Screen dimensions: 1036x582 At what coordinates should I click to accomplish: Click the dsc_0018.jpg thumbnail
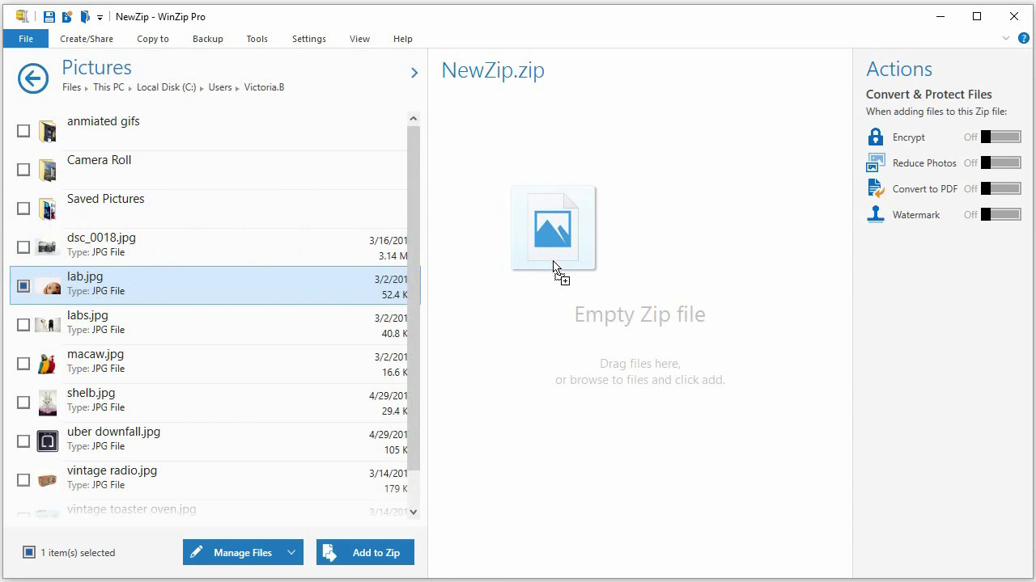[x=48, y=247]
